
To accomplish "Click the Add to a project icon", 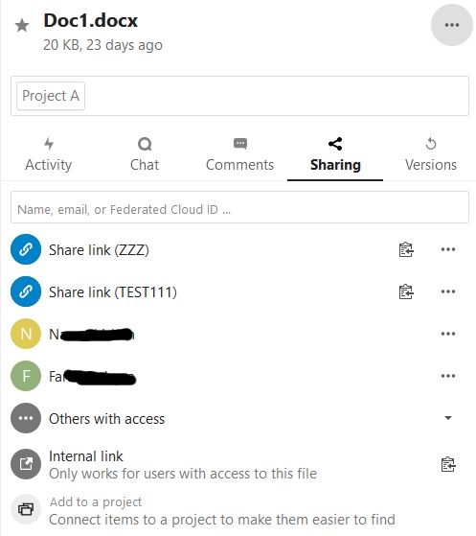I will pos(26,509).
